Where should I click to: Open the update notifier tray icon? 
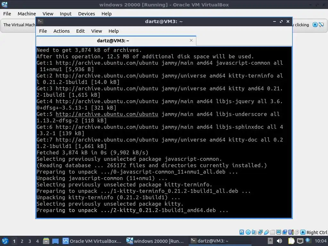tap(308, 240)
